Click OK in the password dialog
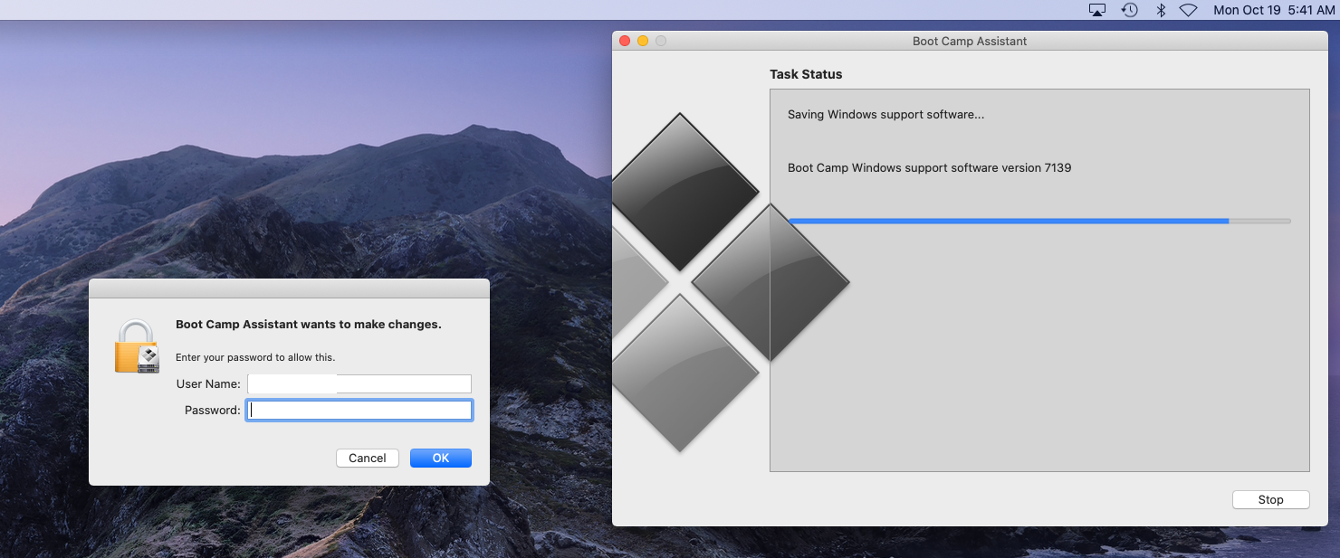This screenshot has width=1340, height=558. click(441, 459)
